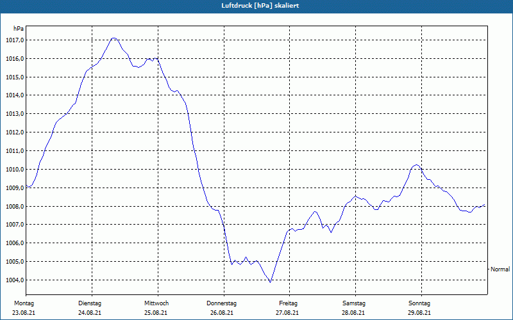Select the 1017,0 y-axis value
The image size is (513, 320).
15,40
